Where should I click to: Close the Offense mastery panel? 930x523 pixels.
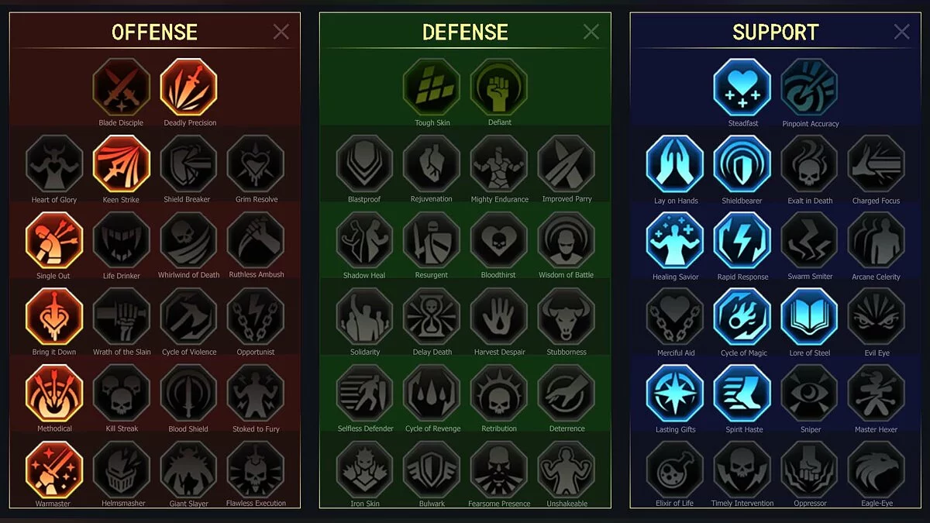coord(281,31)
